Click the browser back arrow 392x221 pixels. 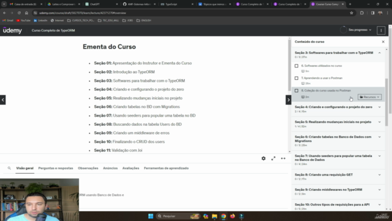4,13
